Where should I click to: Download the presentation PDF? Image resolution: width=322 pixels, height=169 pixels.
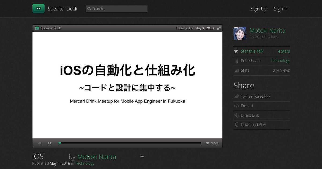pyautogui.click(x=253, y=125)
